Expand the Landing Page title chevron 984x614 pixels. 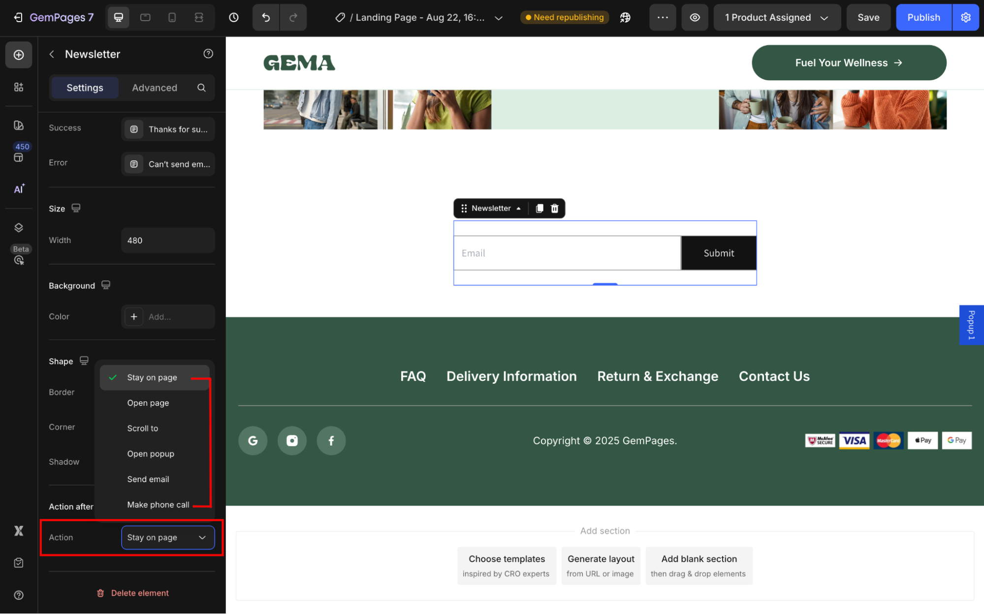tap(498, 18)
